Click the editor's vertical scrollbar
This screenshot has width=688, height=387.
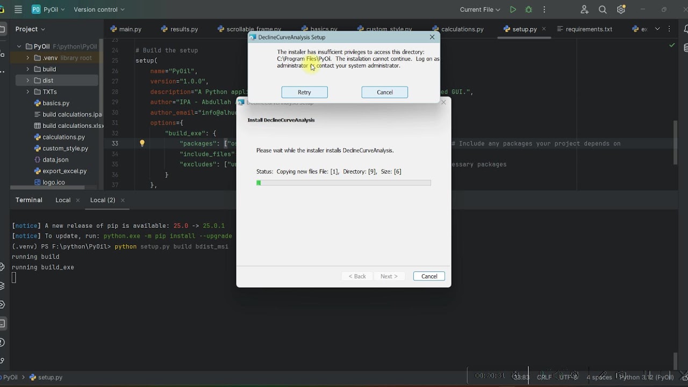point(676,142)
